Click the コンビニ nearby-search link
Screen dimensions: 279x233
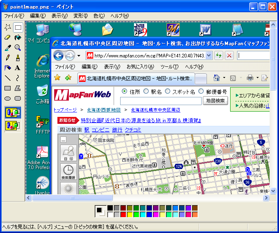click(x=101, y=130)
